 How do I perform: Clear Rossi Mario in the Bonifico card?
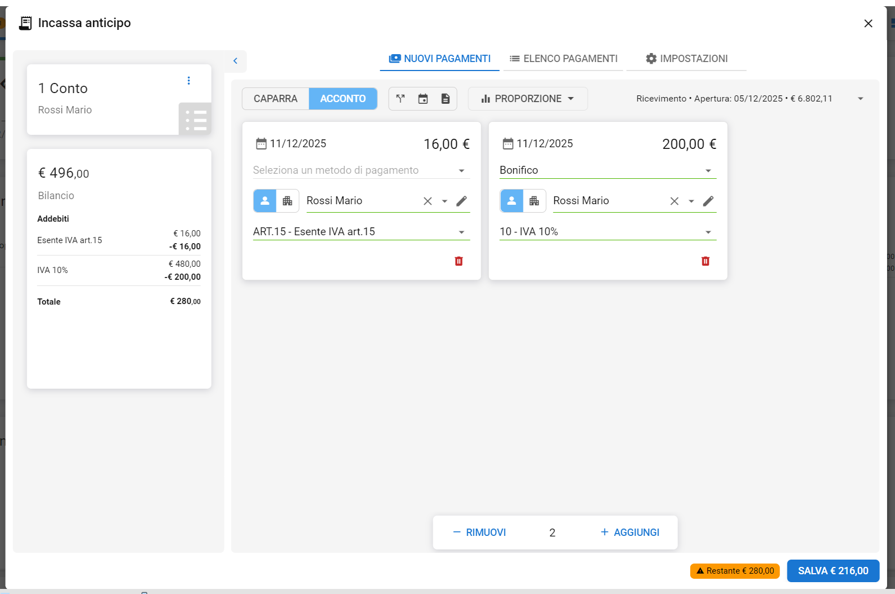click(x=674, y=201)
